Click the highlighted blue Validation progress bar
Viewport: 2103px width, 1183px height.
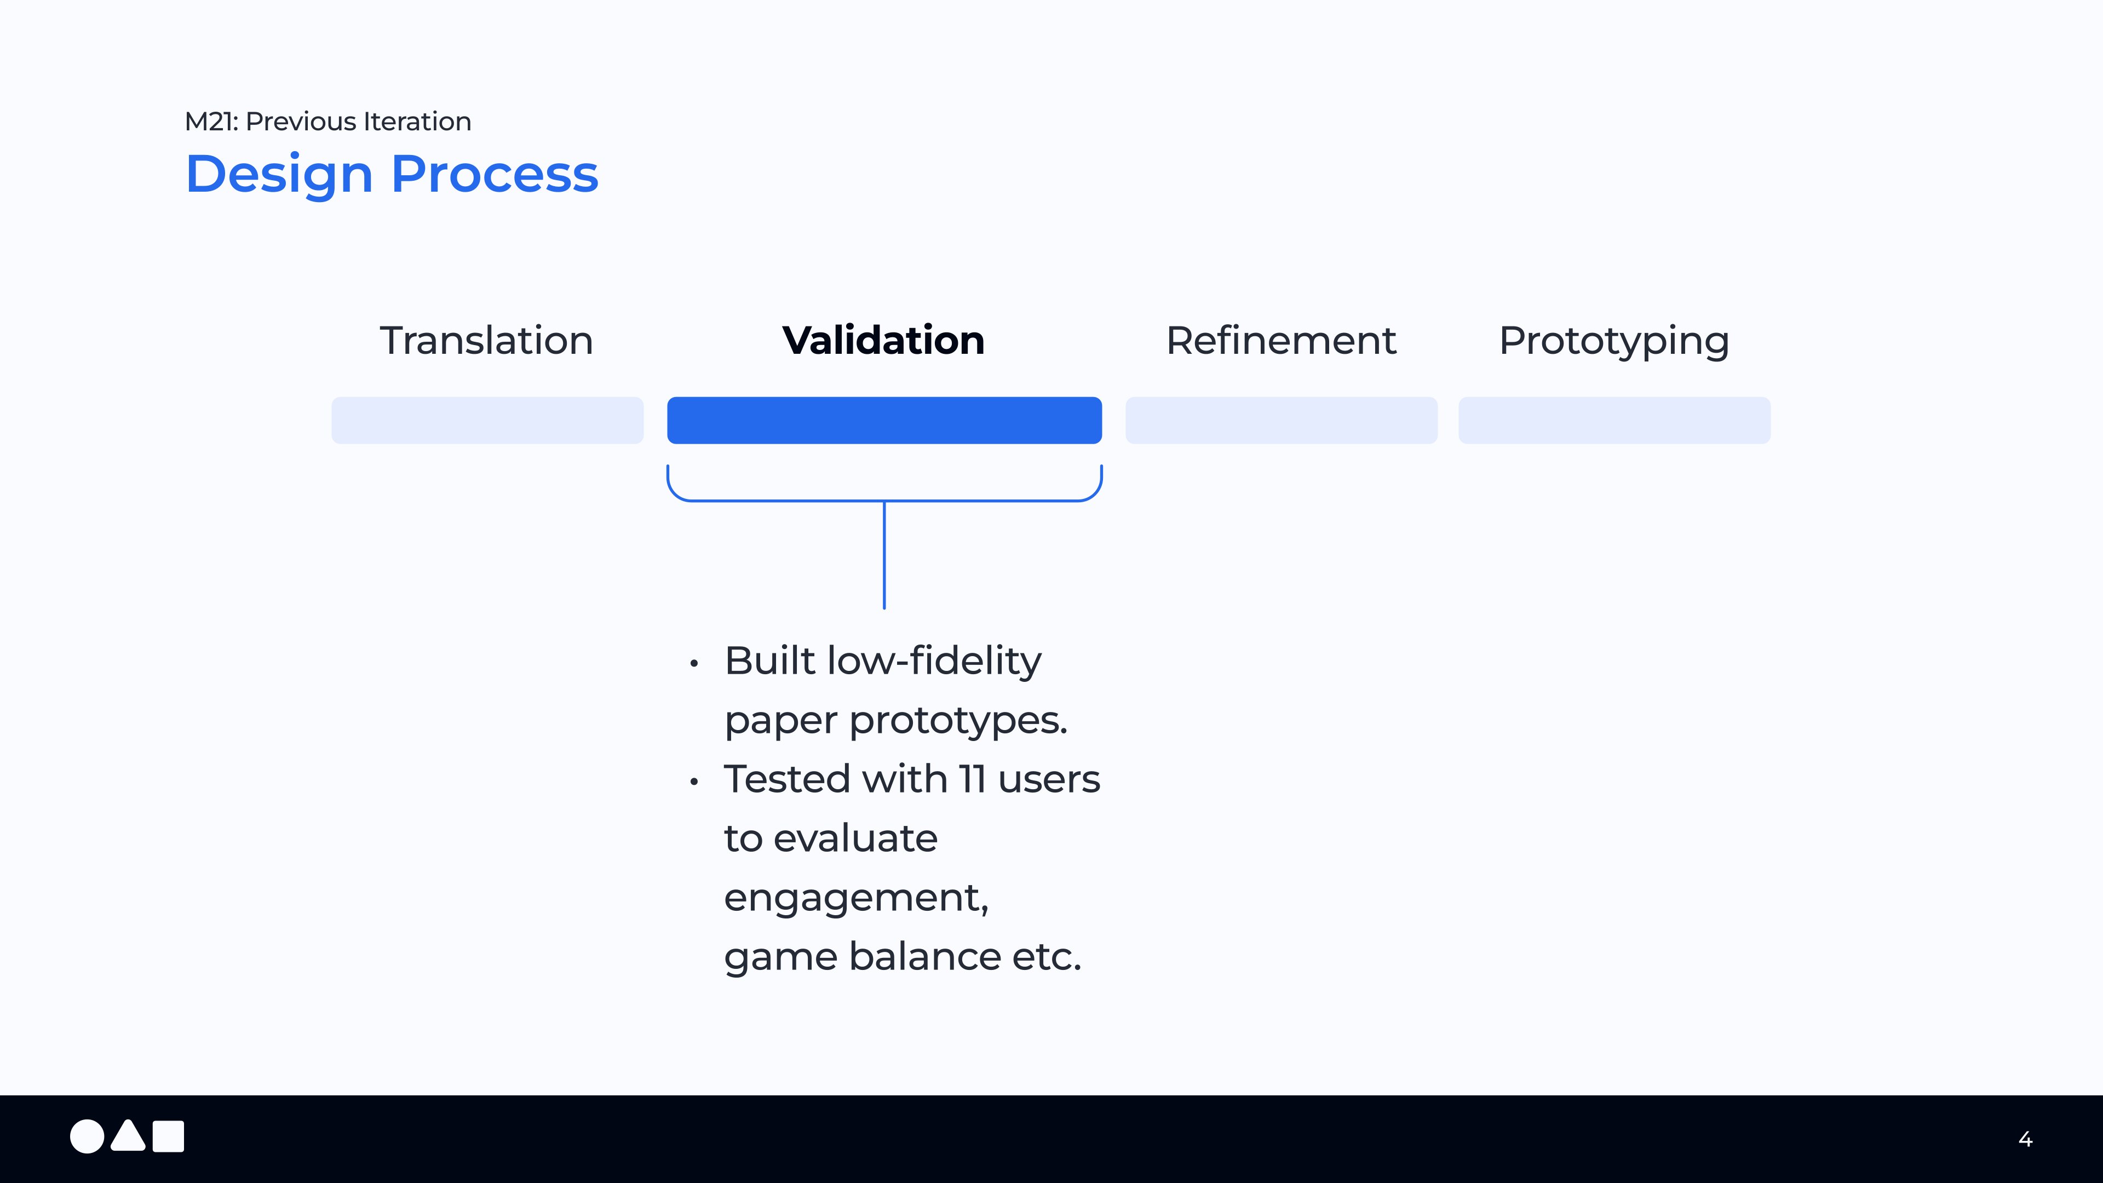coord(884,421)
